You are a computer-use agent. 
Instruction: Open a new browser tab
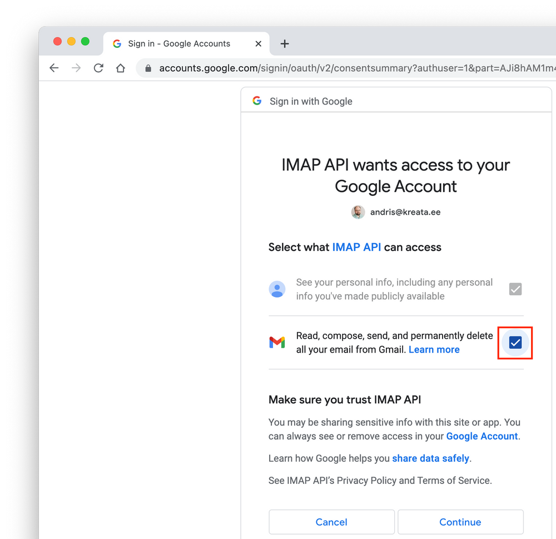click(285, 43)
